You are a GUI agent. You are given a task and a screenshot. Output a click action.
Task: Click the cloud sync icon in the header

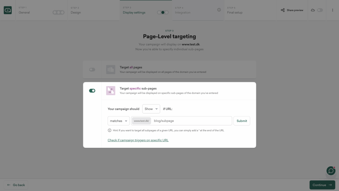coord(313,10)
